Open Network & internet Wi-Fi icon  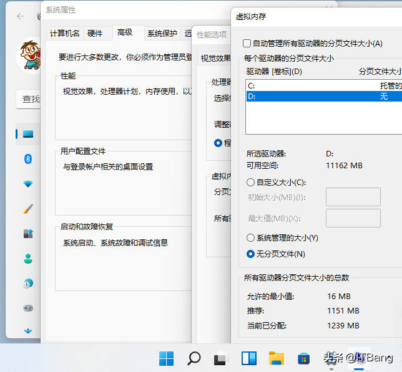(x=27, y=184)
